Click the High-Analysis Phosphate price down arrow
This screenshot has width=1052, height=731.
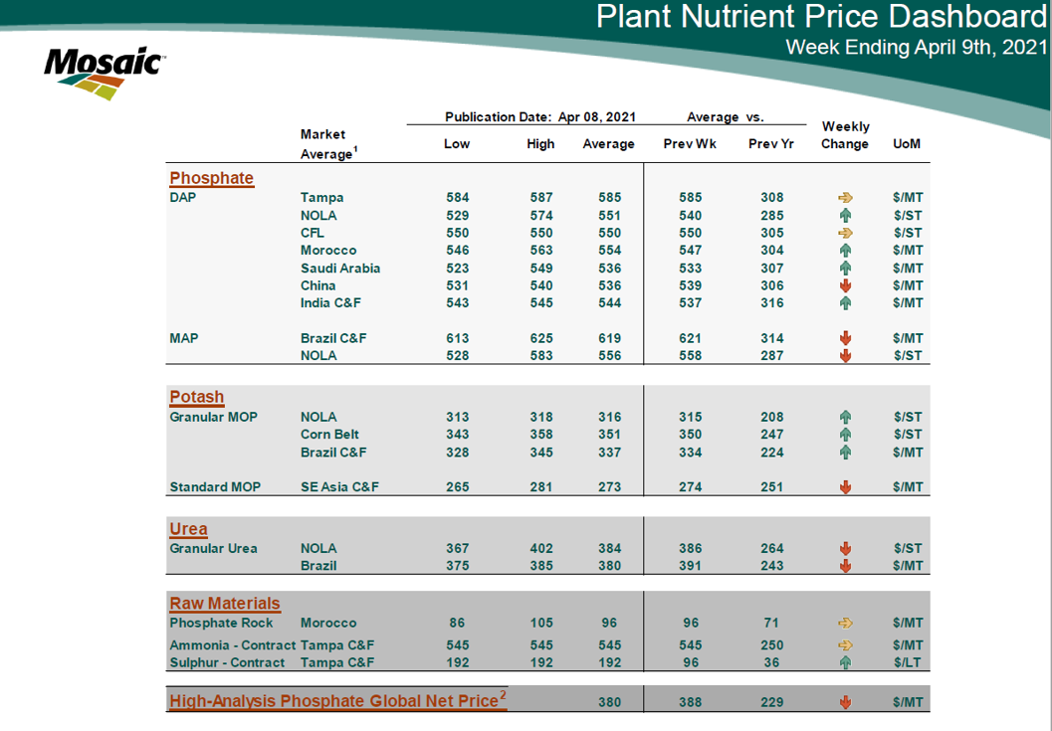point(845,702)
